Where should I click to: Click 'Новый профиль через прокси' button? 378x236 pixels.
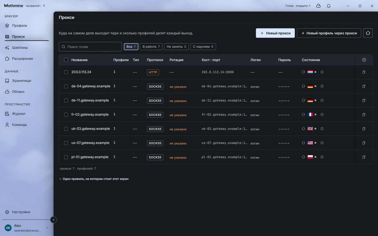(329, 33)
